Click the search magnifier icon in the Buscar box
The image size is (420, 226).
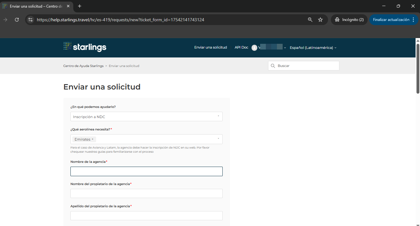click(273, 66)
